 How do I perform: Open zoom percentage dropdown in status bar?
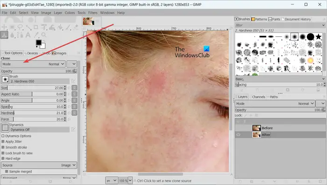pos(130,180)
